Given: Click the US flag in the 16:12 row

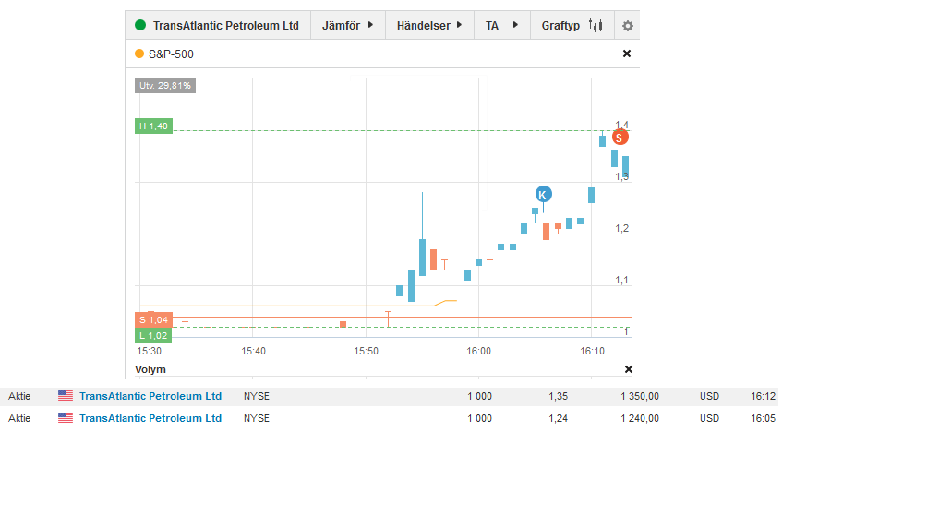Looking at the screenshot, I should 66,396.
